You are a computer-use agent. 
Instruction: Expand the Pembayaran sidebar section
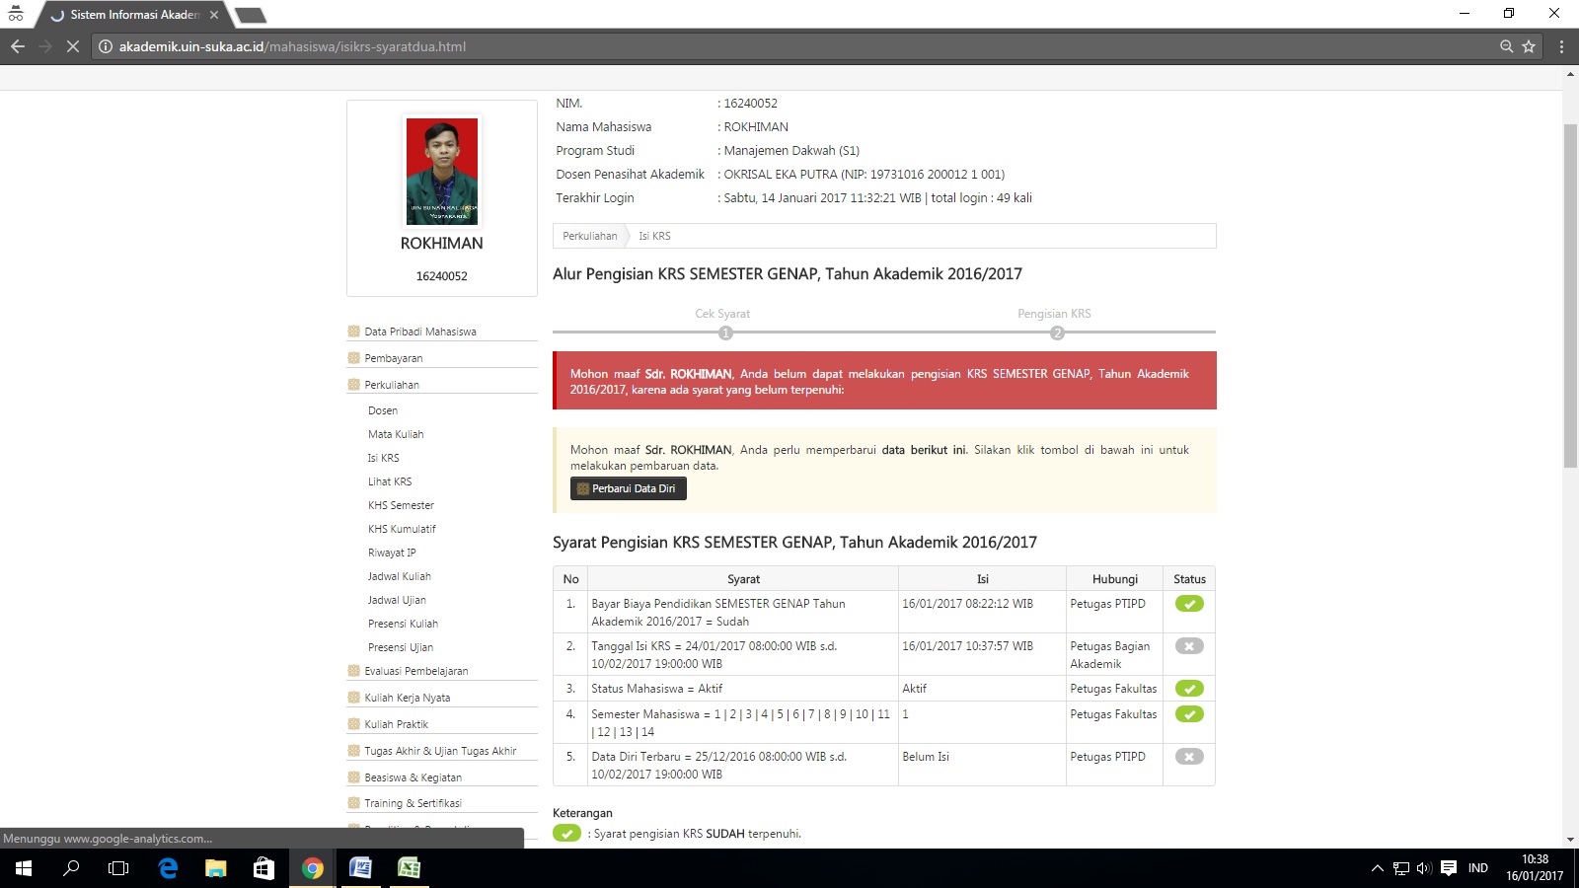393,358
